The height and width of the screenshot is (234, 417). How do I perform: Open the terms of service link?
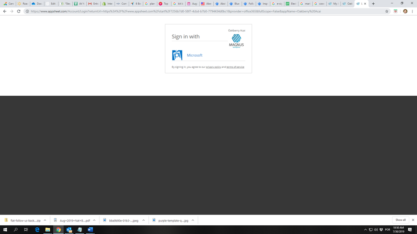(x=235, y=67)
